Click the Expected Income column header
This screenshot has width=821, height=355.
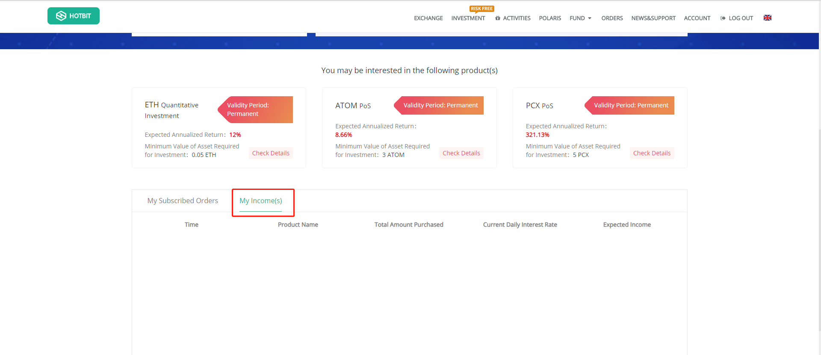pos(627,225)
